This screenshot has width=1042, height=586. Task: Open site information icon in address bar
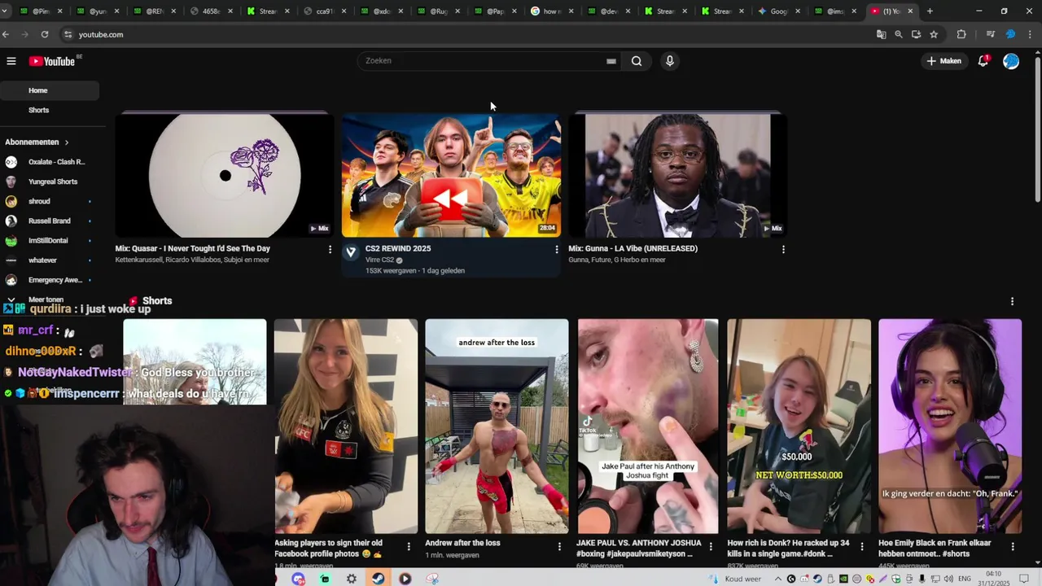click(68, 34)
